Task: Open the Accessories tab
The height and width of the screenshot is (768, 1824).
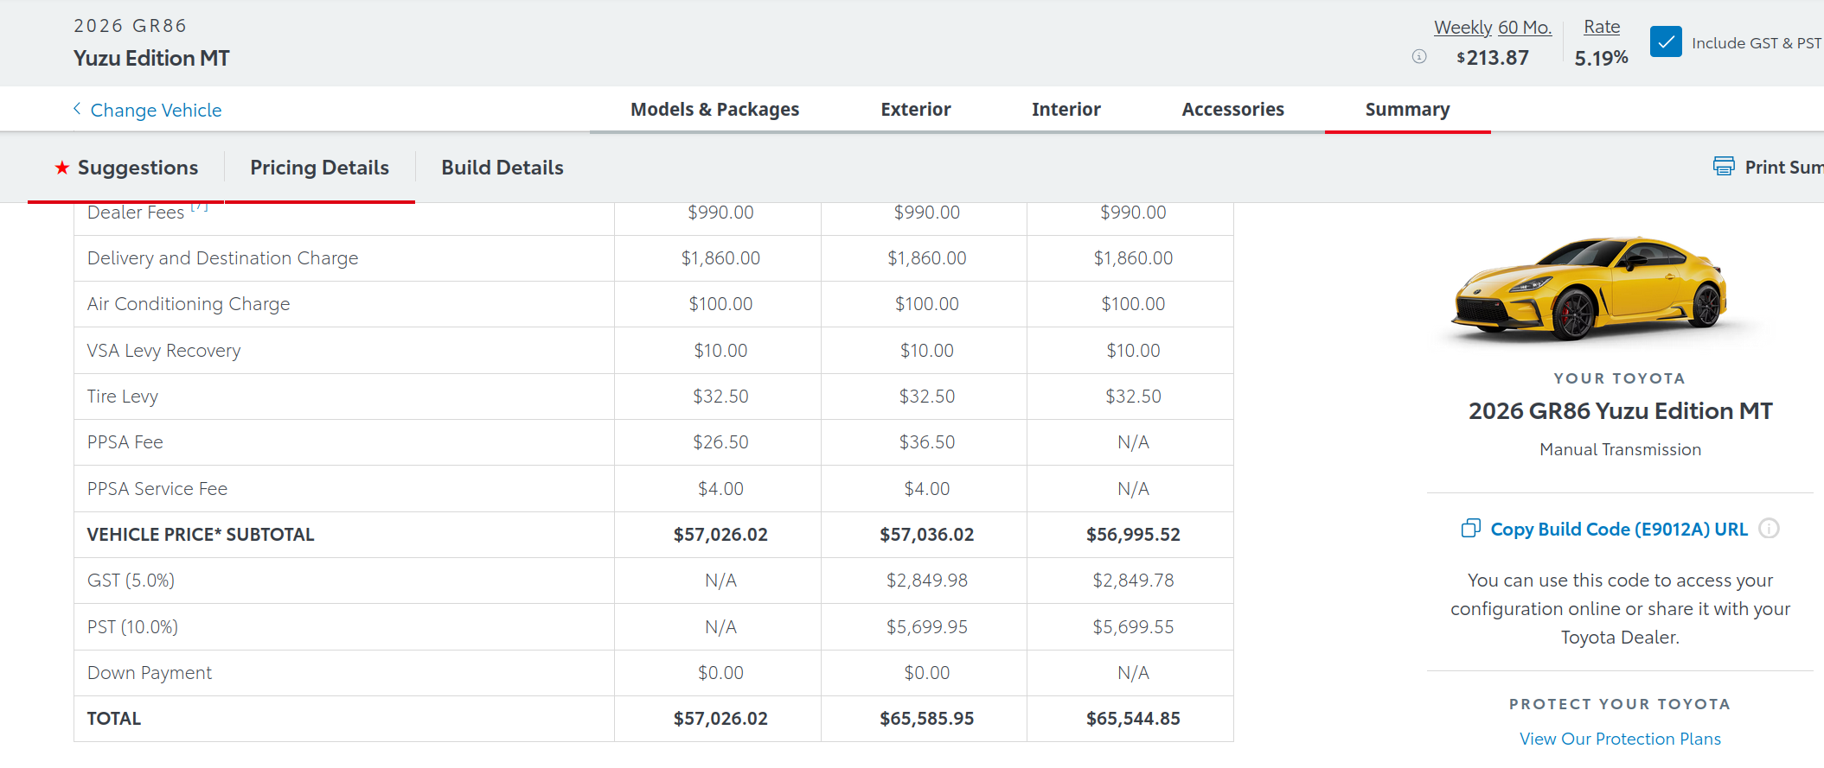Action: tap(1233, 110)
